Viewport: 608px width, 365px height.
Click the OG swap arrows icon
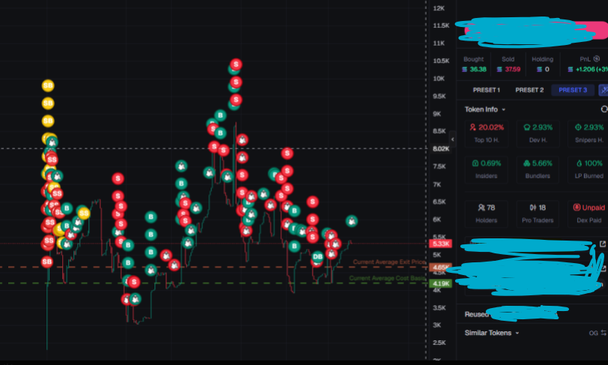coord(604,333)
